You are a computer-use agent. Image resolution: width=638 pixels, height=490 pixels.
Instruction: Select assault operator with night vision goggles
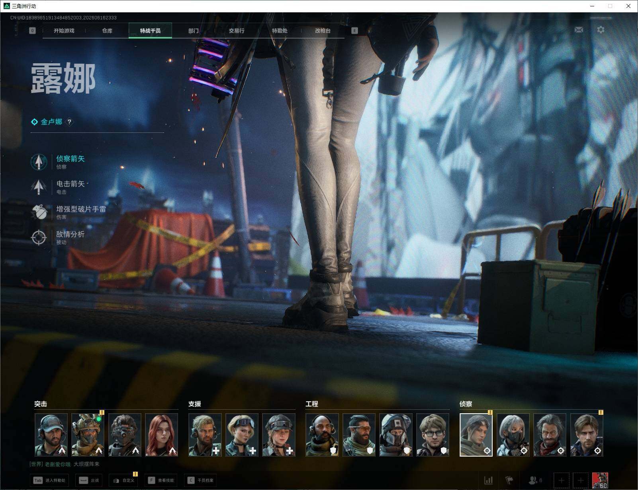pyautogui.click(x=125, y=435)
